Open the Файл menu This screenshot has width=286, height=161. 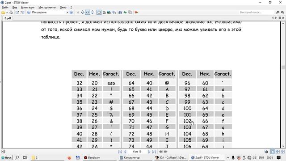(5, 8)
